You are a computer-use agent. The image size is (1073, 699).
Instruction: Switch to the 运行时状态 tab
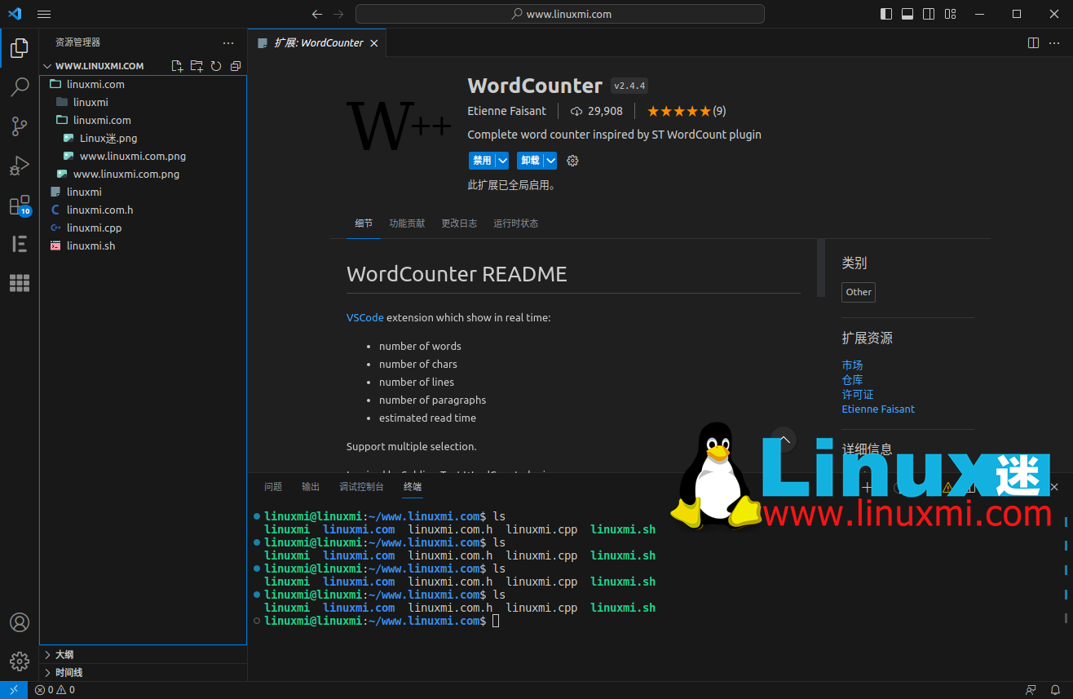(515, 223)
